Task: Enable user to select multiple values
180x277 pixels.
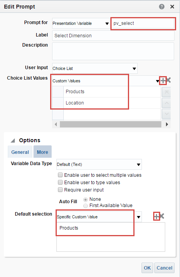Action: pyautogui.click(x=60, y=175)
